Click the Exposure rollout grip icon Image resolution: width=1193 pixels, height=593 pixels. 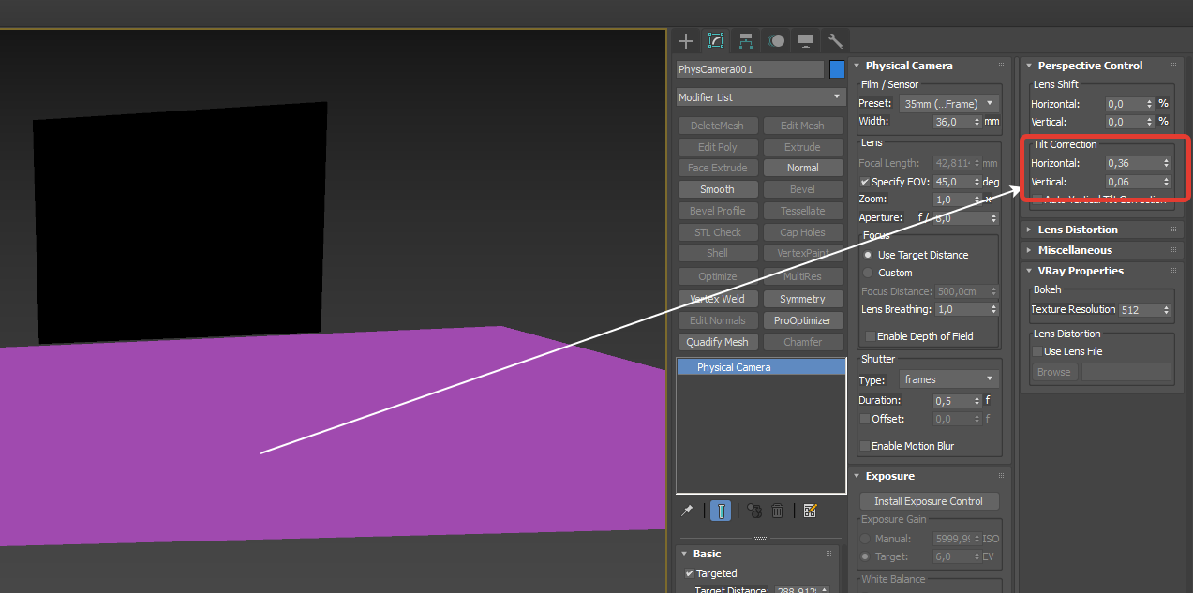(x=1001, y=476)
